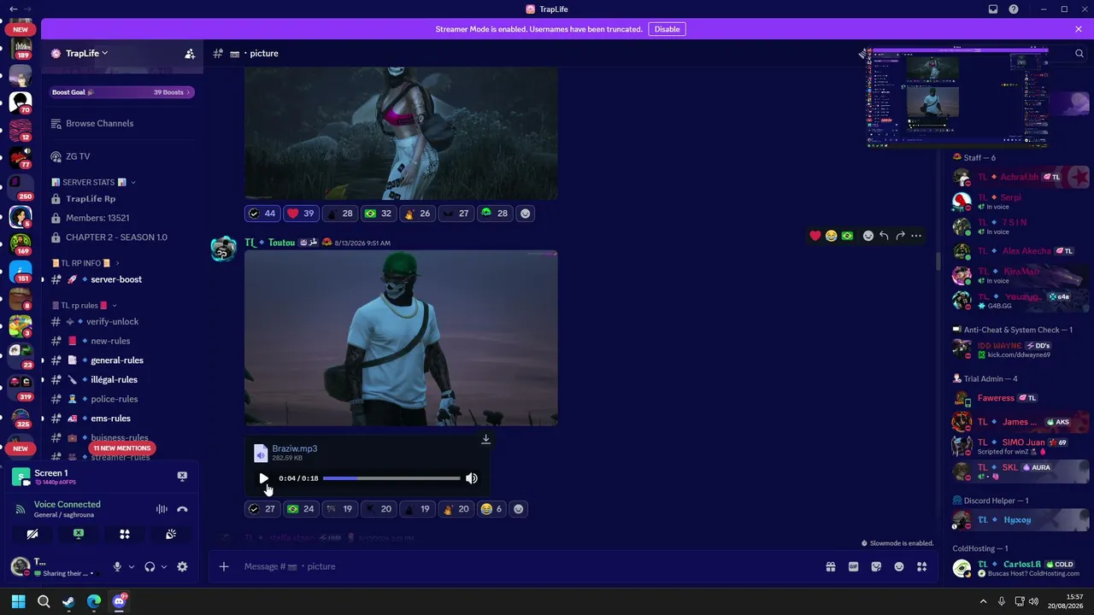The image size is (1094, 615).
Task: Collapse the SERVER STATS category
Action: coord(94,182)
